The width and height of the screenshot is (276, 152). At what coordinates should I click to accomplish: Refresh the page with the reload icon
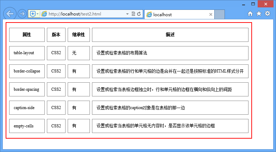(139, 14)
